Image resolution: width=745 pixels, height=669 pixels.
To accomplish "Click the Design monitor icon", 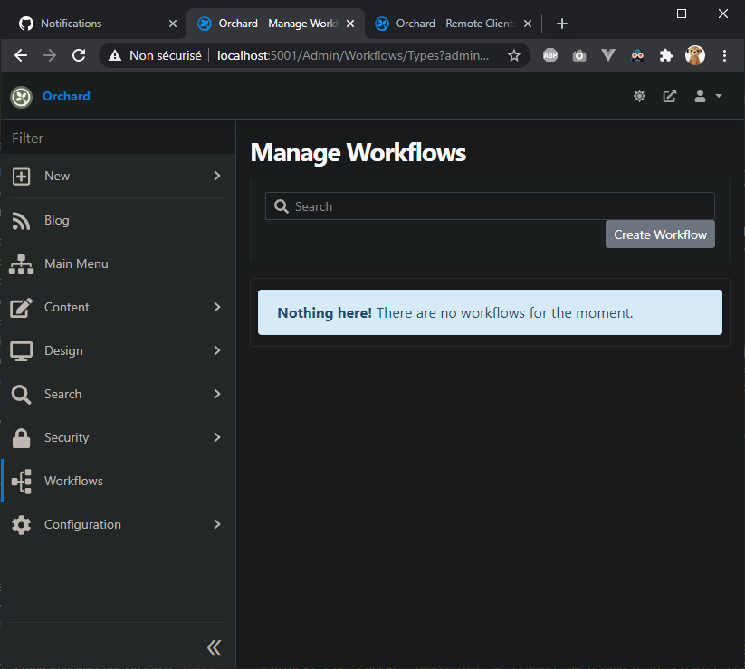I will click(x=21, y=350).
